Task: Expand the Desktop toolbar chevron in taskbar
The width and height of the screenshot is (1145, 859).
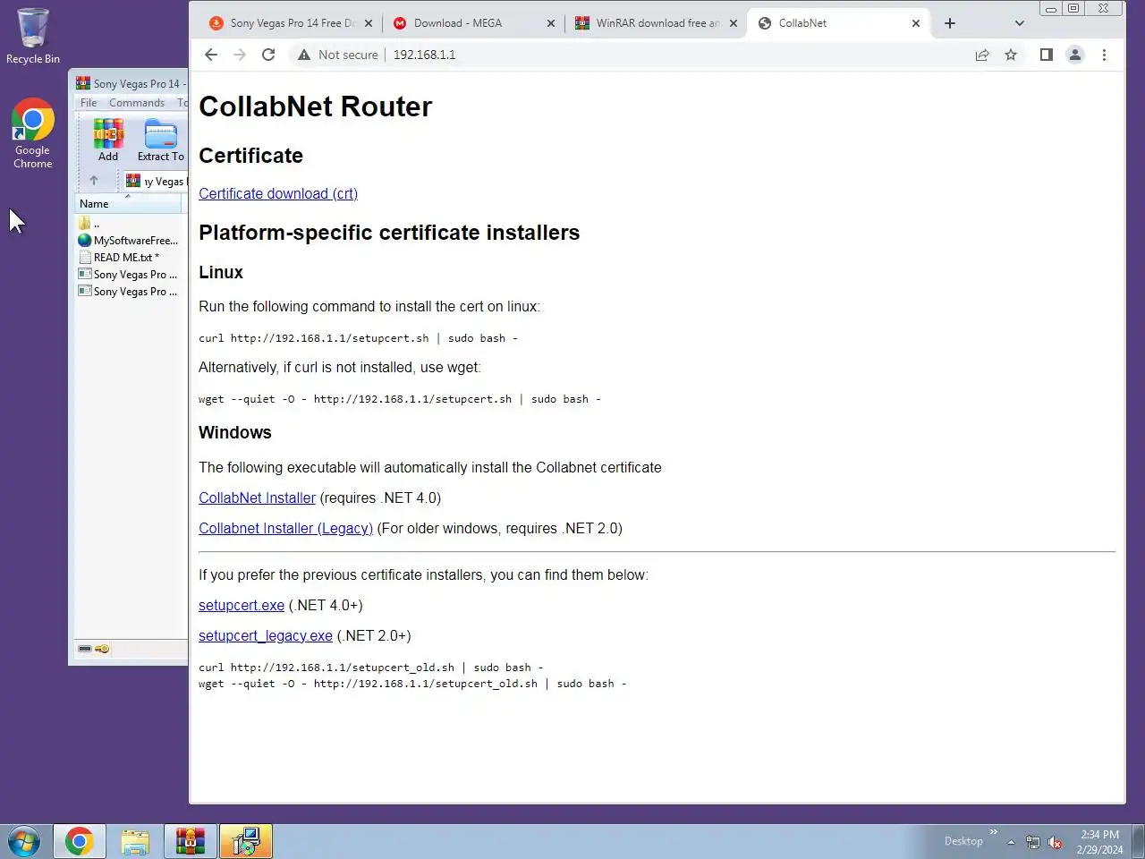Action: [x=993, y=832]
